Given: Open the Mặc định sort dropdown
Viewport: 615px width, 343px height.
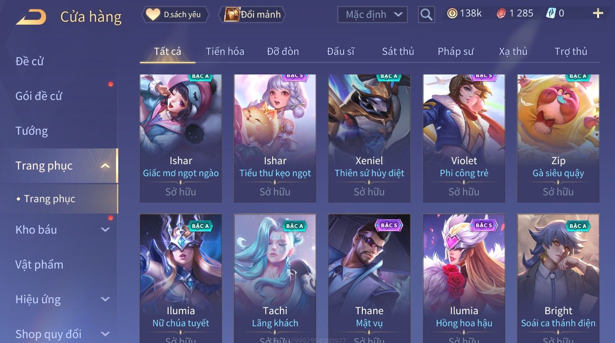Looking at the screenshot, I should 373,15.
